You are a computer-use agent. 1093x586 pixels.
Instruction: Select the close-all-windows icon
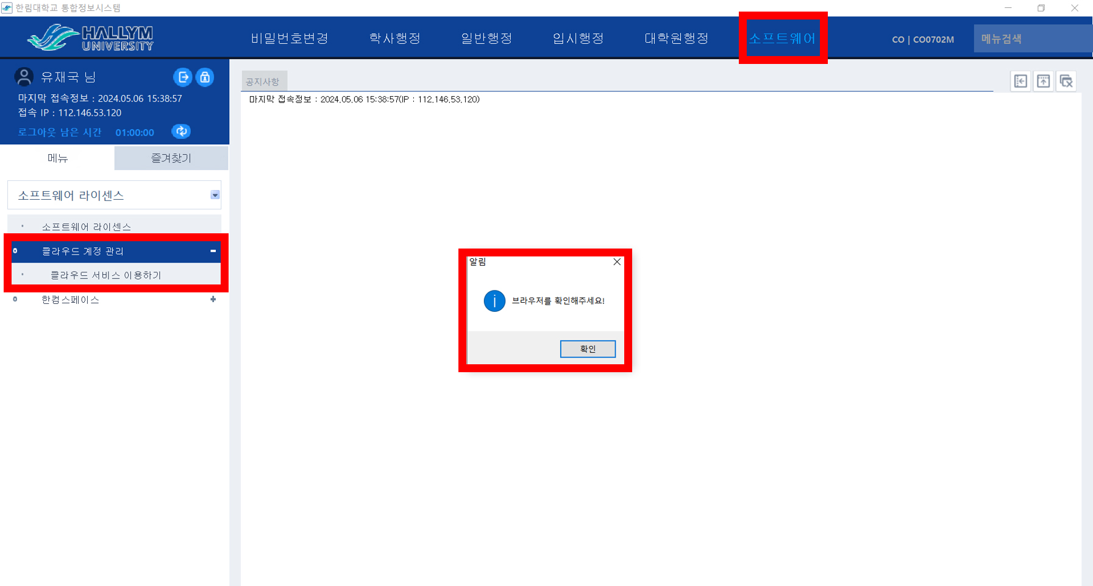coord(1066,80)
